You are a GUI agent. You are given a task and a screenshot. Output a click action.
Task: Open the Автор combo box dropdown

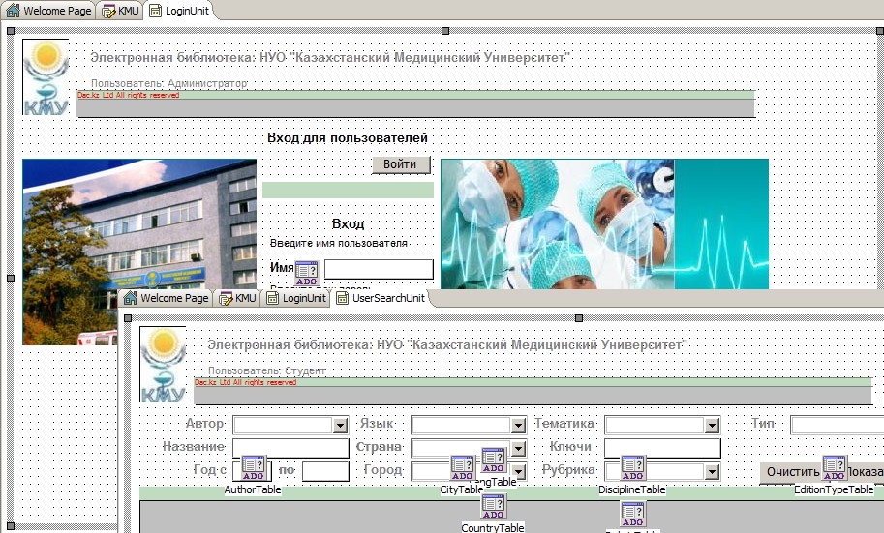[x=340, y=426]
